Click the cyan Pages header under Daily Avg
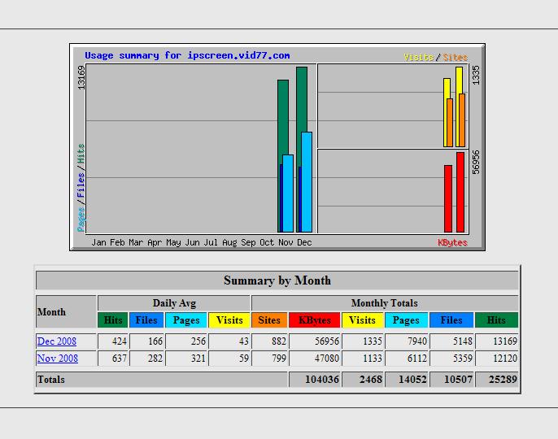 coord(186,320)
